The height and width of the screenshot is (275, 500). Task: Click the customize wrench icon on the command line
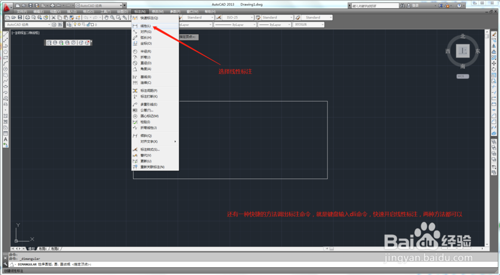5,264
